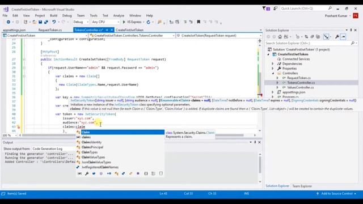
Task: Click the Home icon in Solution Explorer
Action: pyautogui.click(x=280, y=37)
